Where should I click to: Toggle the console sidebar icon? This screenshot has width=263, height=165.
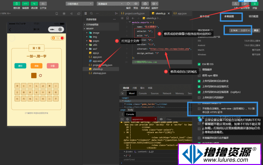coord(122,119)
